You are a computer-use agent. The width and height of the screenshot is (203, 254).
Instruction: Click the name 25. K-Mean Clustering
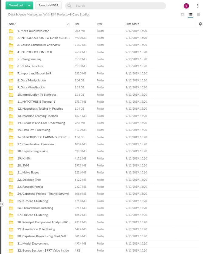[32, 201]
